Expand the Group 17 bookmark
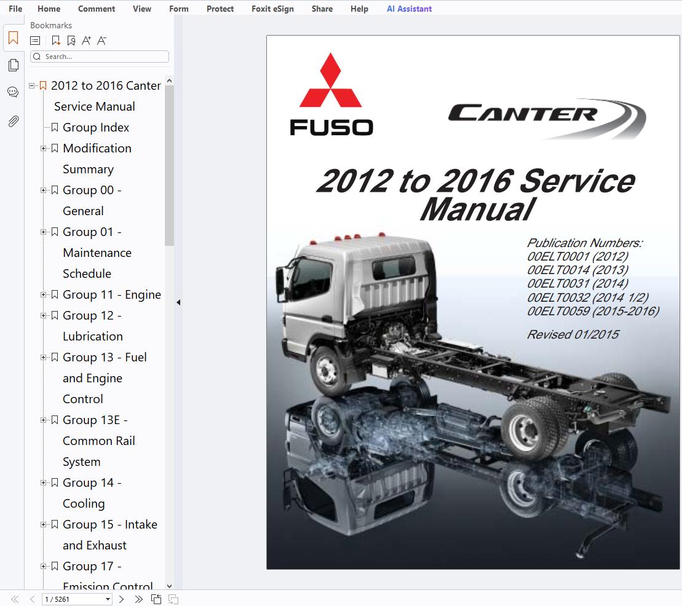The image size is (682, 606). pos(43,566)
